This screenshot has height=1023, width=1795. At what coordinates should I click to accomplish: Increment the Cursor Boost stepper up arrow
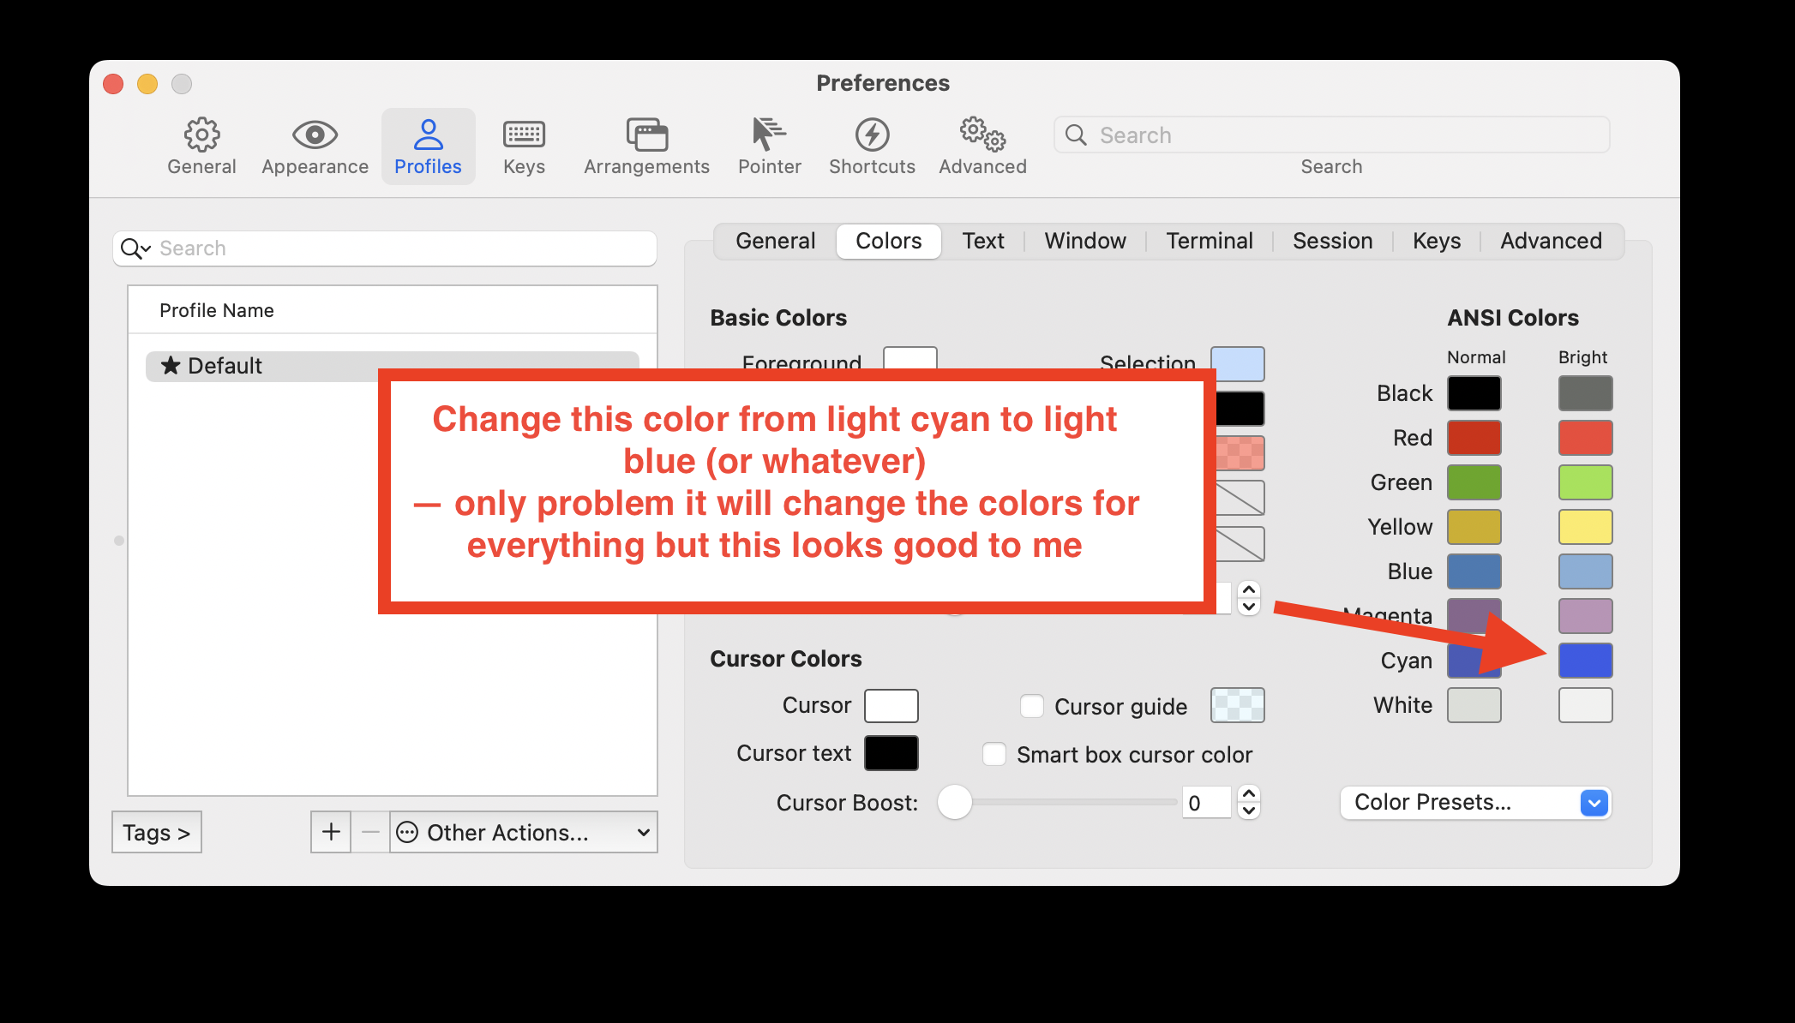coord(1249,794)
